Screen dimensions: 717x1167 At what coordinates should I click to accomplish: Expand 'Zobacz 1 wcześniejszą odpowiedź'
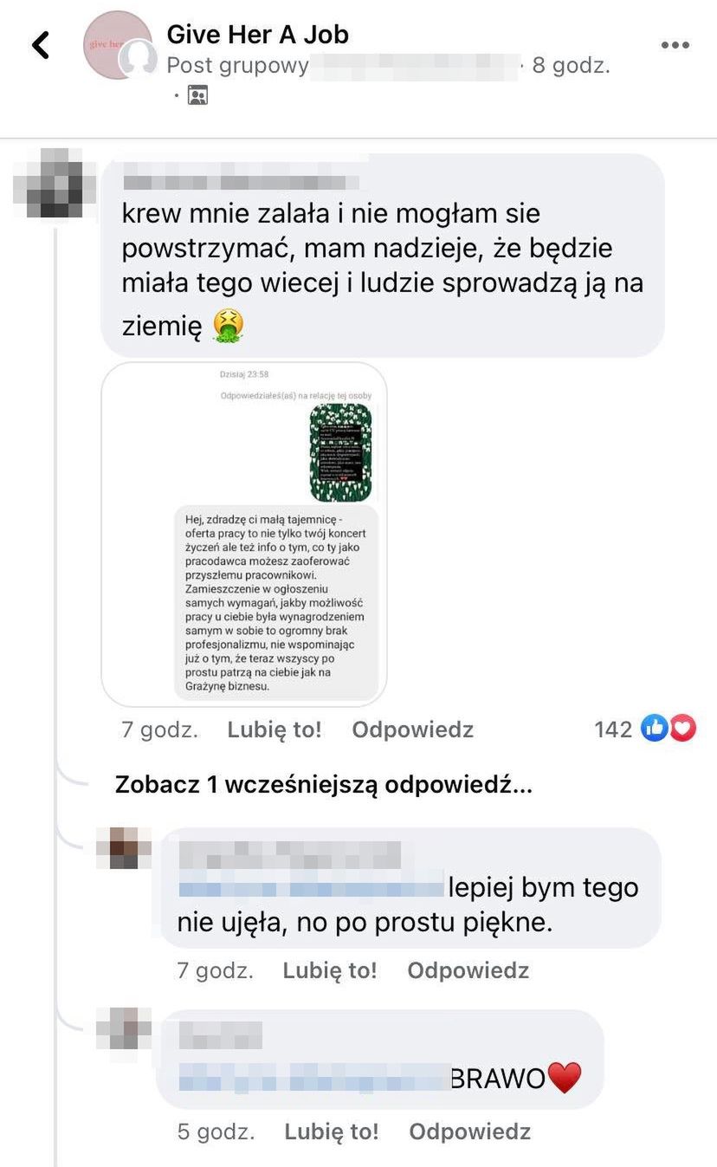pos(324,785)
